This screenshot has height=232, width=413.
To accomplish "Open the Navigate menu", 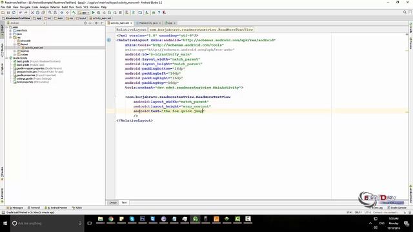I will point(25,7).
